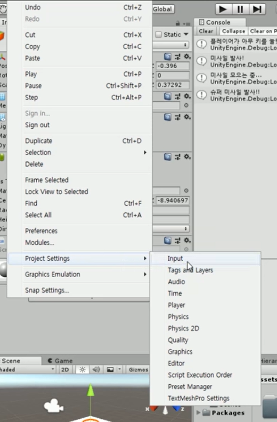Viewport: 277px width, 422px height.
Task: Toggle Scene view audio speaker icon
Action: tap(96, 370)
